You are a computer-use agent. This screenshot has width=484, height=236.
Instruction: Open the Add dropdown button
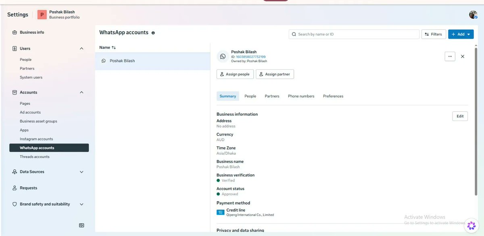461,34
